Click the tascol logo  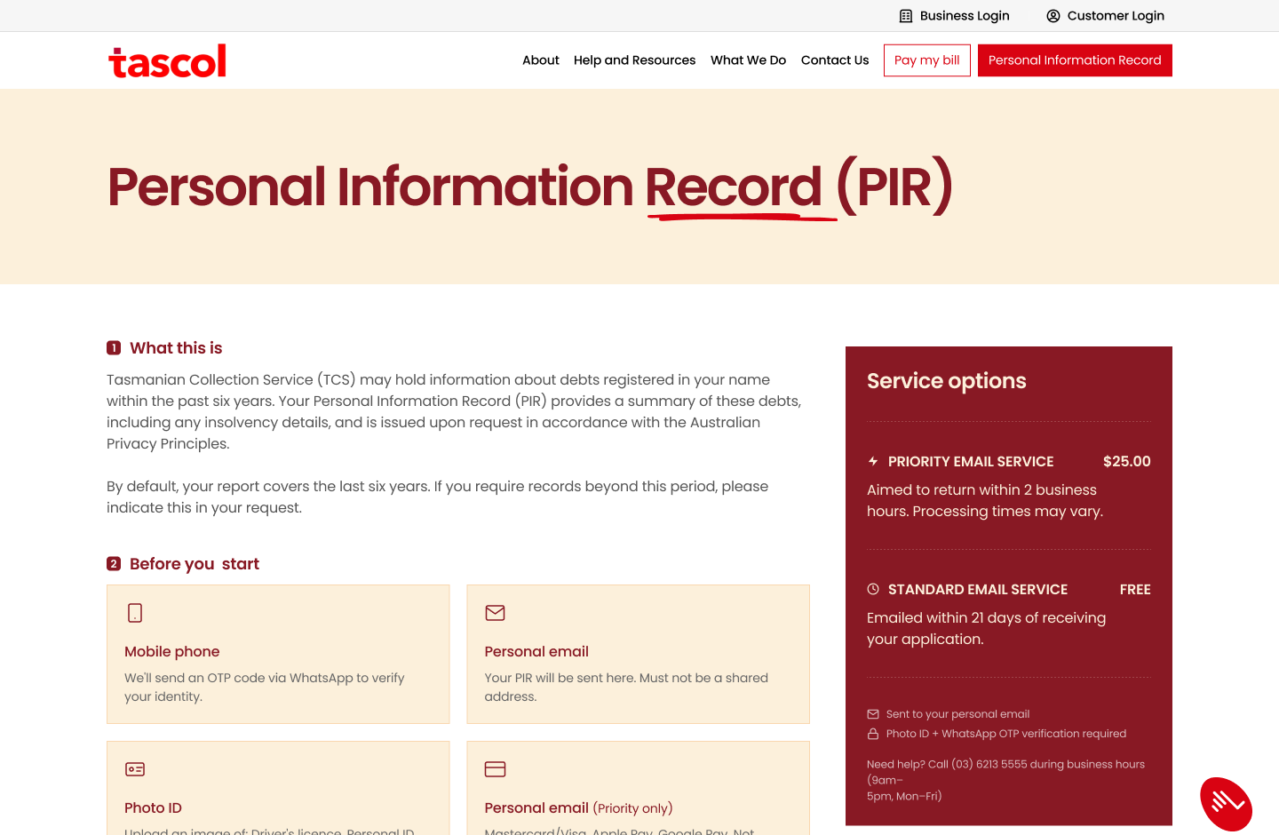[167, 61]
